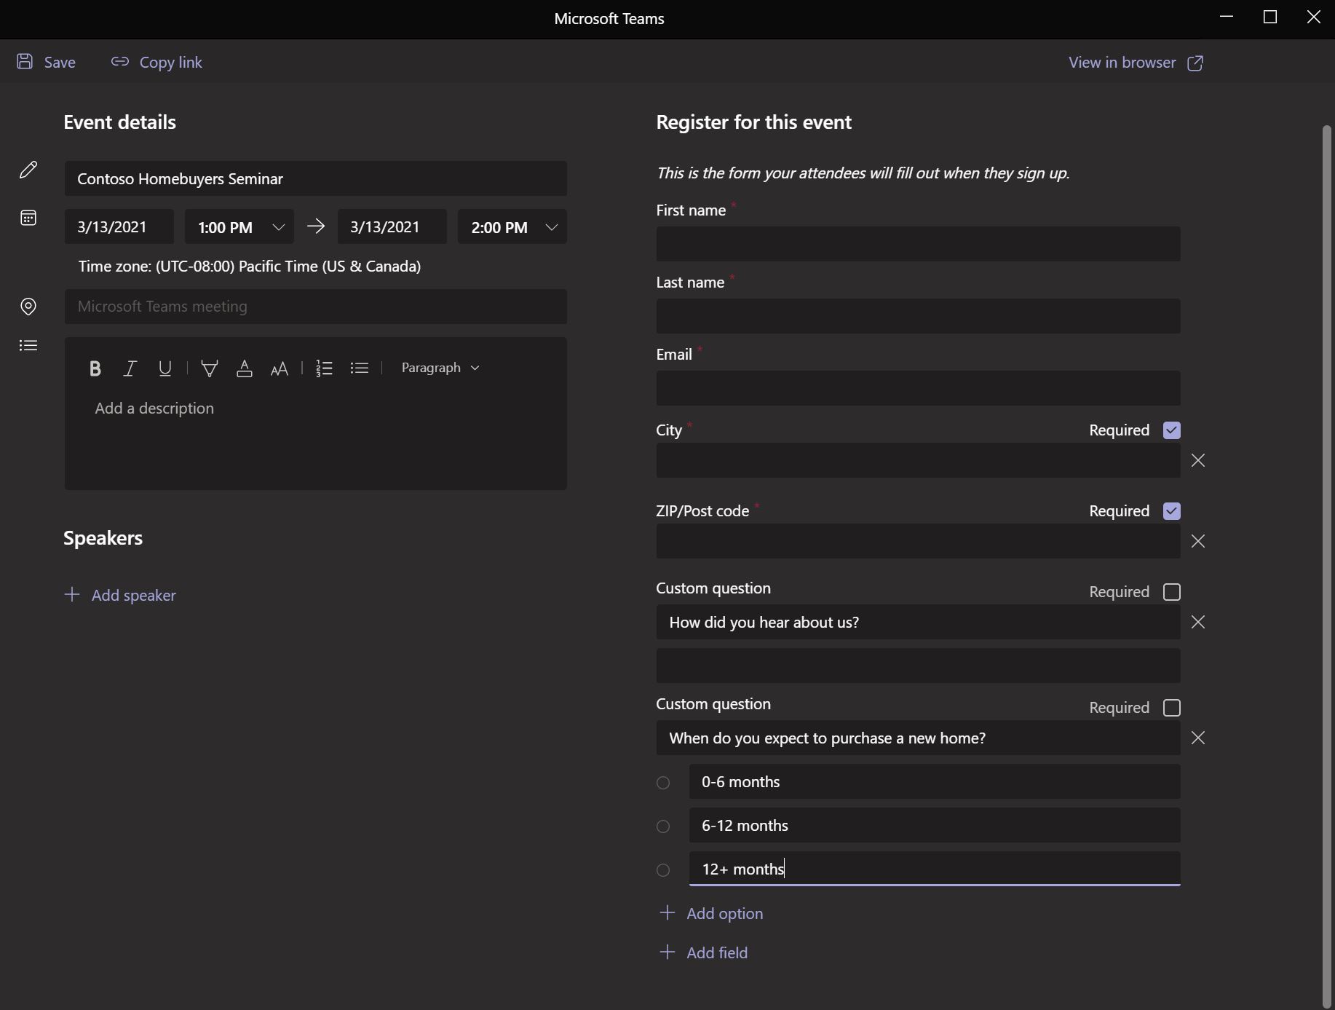Click the Email input field
The width and height of the screenshot is (1335, 1010).
(x=918, y=388)
